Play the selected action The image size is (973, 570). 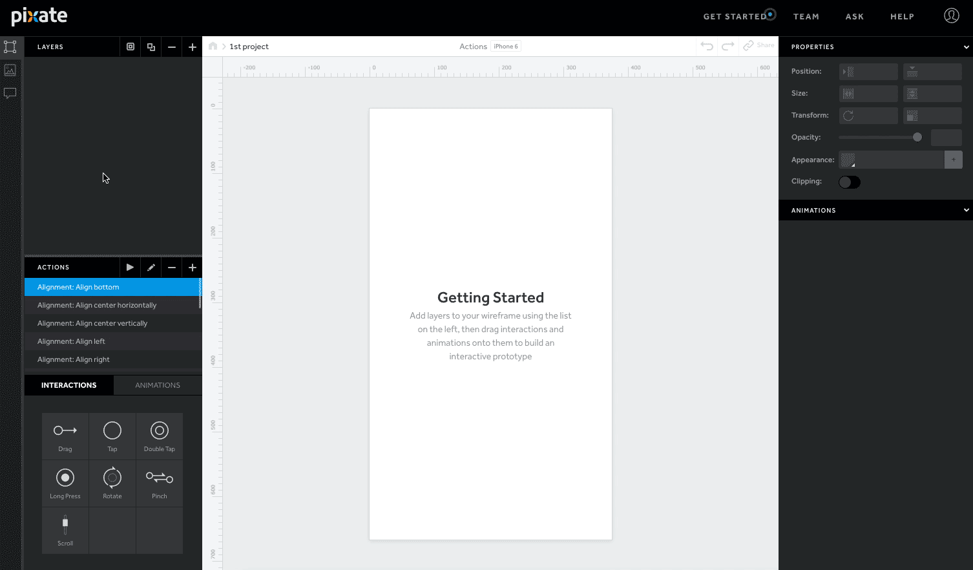coord(130,268)
